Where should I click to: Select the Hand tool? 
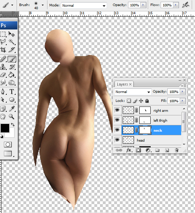[x=3, y=116]
